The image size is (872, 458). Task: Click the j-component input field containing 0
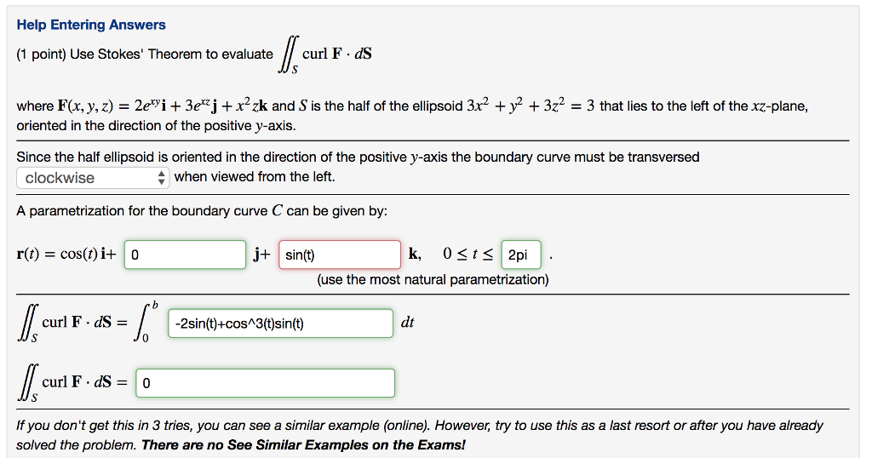186,255
